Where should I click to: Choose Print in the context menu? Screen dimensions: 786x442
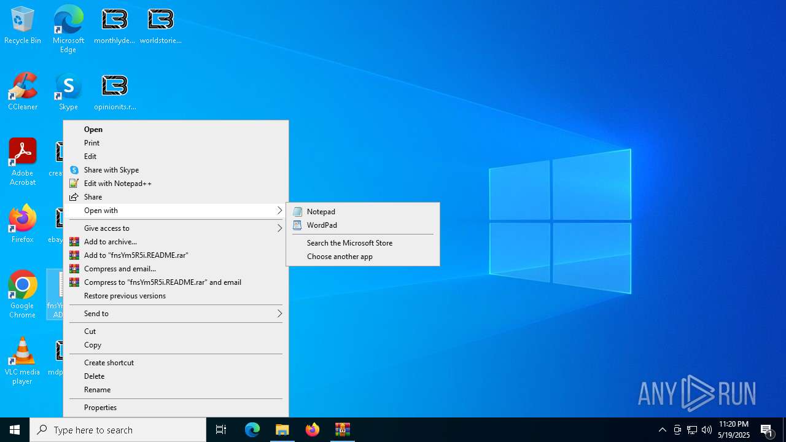click(x=176, y=143)
